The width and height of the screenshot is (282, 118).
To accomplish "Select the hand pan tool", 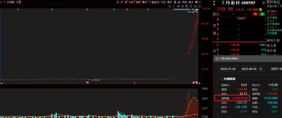I will pyautogui.click(x=187, y=6).
